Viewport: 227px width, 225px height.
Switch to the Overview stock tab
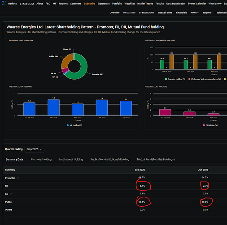pyautogui.click(x=114, y=13)
